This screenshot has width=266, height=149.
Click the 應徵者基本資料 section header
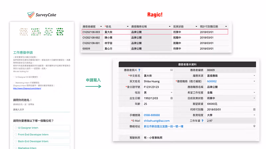point(187,64)
